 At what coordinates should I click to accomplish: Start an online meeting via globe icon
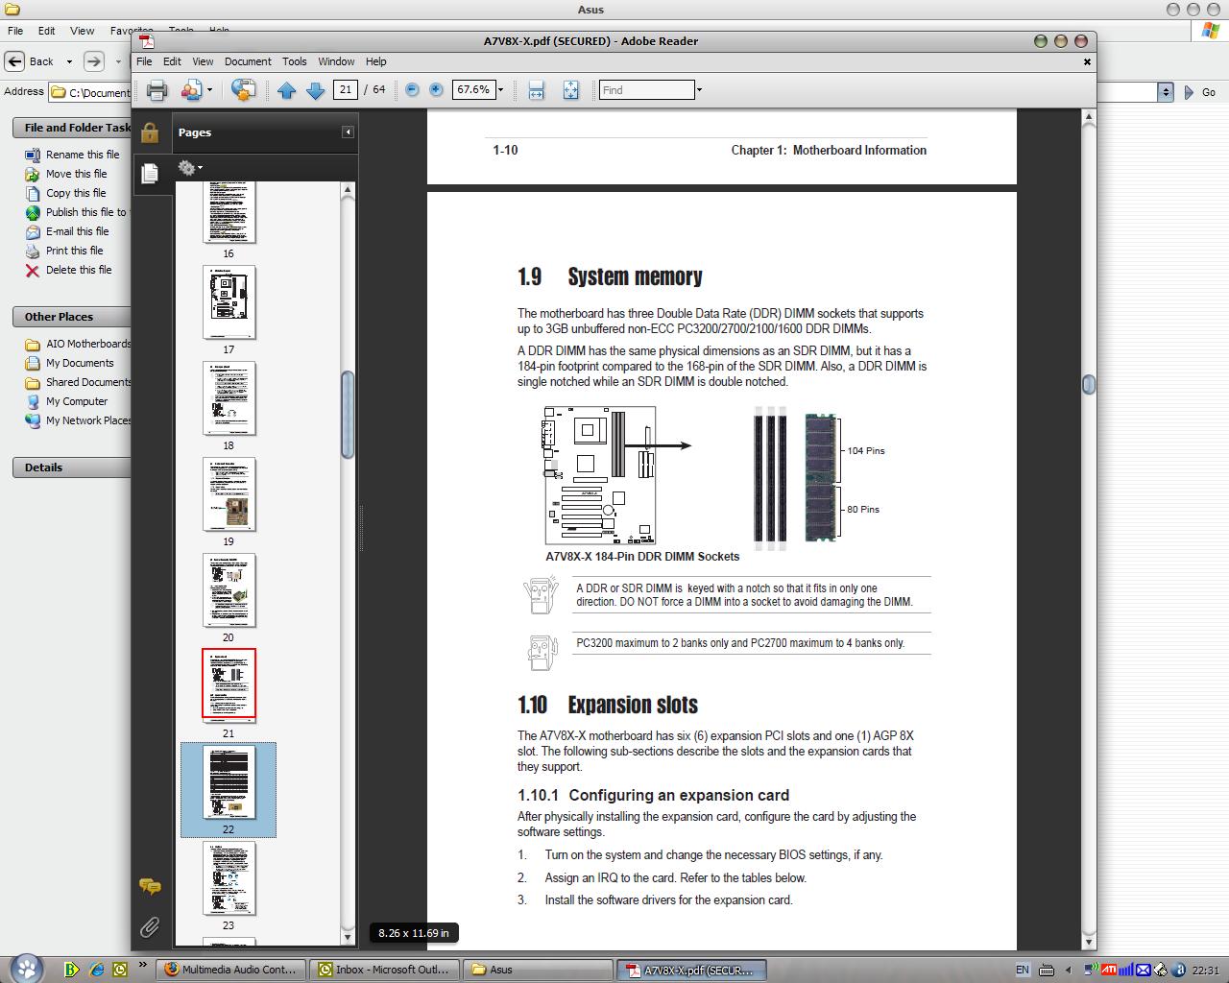(244, 90)
